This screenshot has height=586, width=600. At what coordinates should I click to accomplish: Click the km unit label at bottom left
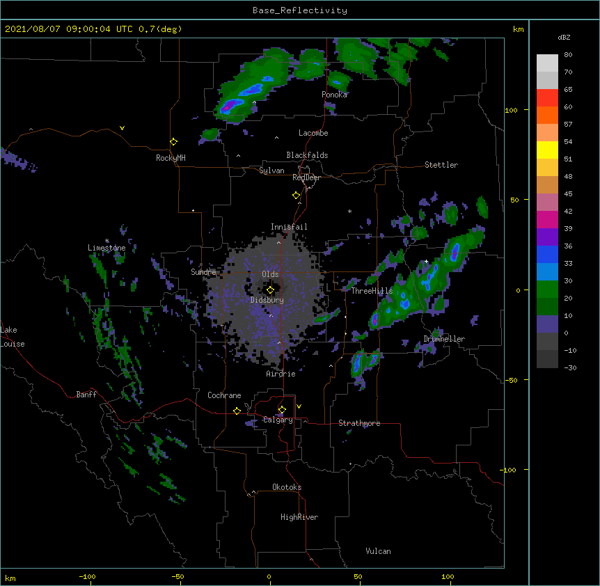pyautogui.click(x=10, y=578)
